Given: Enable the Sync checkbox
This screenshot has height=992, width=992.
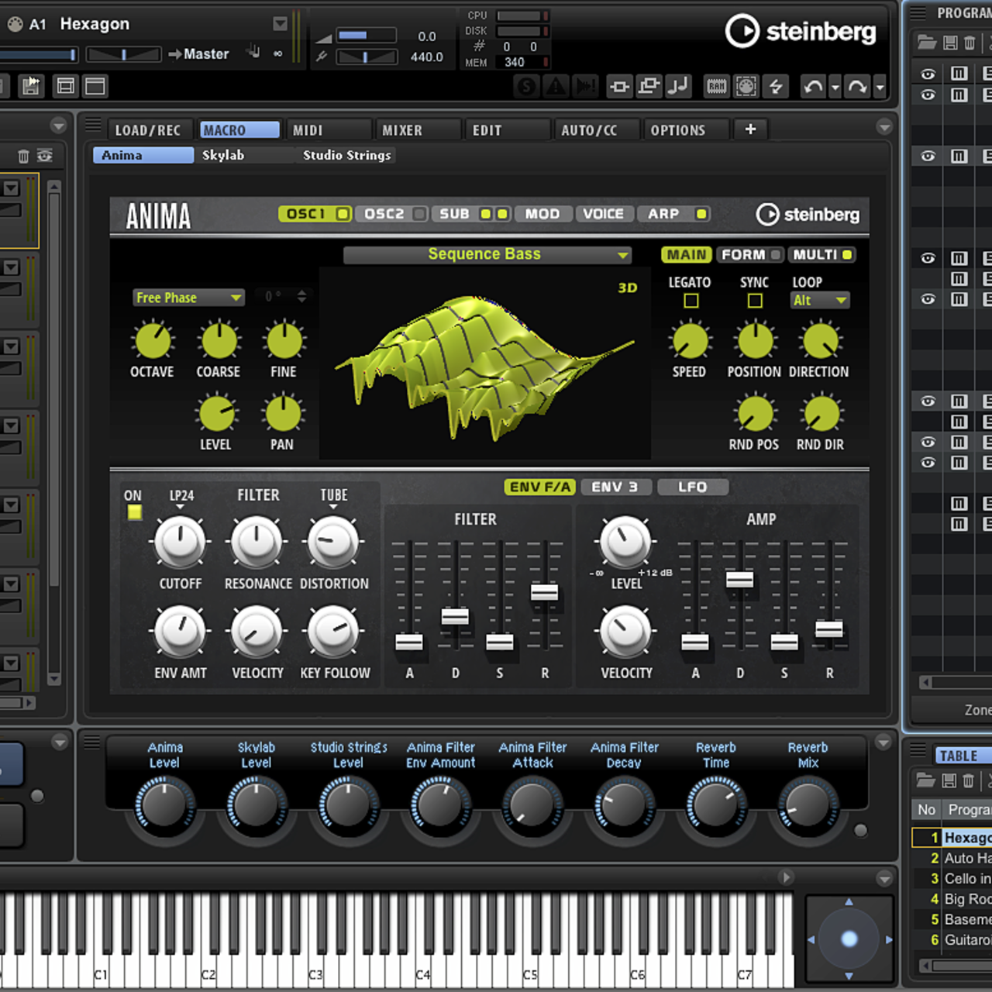Looking at the screenshot, I should [x=755, y=301].
